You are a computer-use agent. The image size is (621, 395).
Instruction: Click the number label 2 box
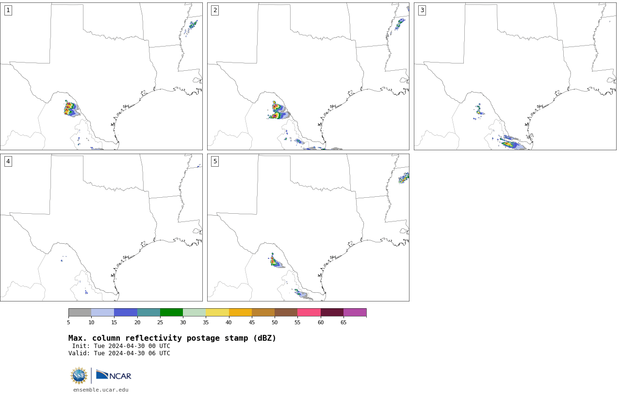215,10
